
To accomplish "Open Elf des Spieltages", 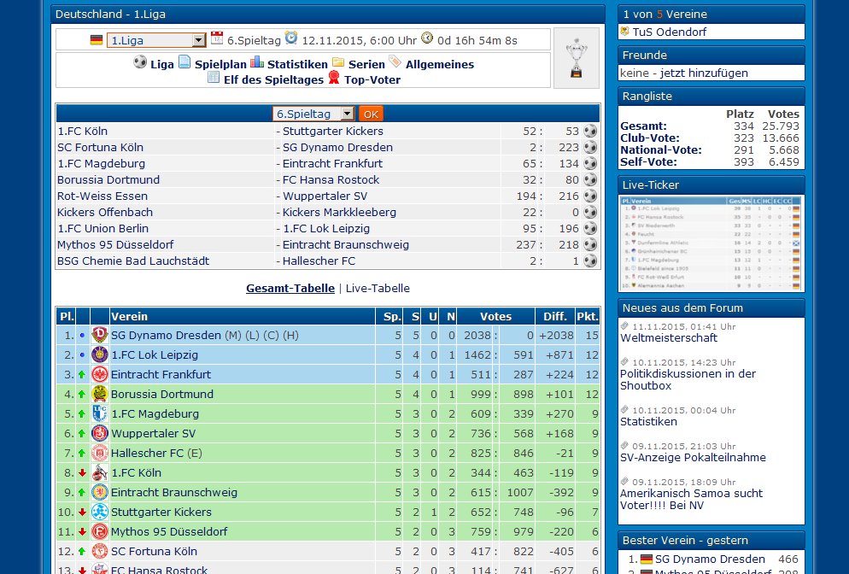I will [273, 79].
